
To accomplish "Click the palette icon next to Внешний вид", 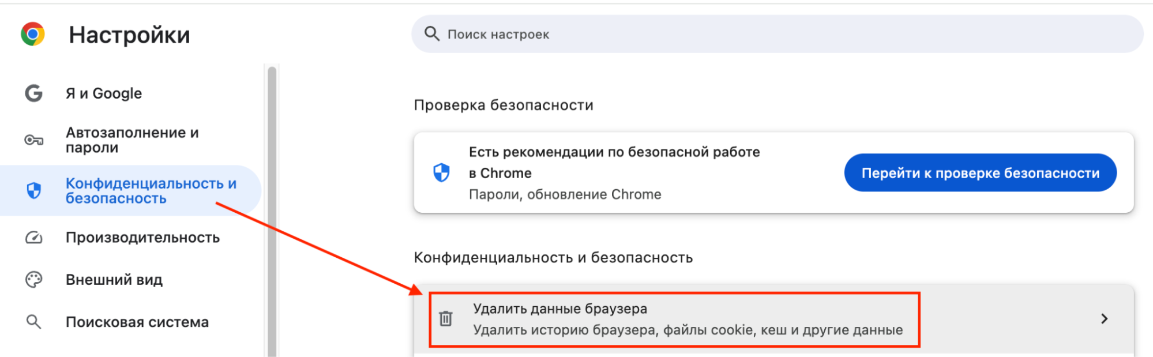I will 33,280.
